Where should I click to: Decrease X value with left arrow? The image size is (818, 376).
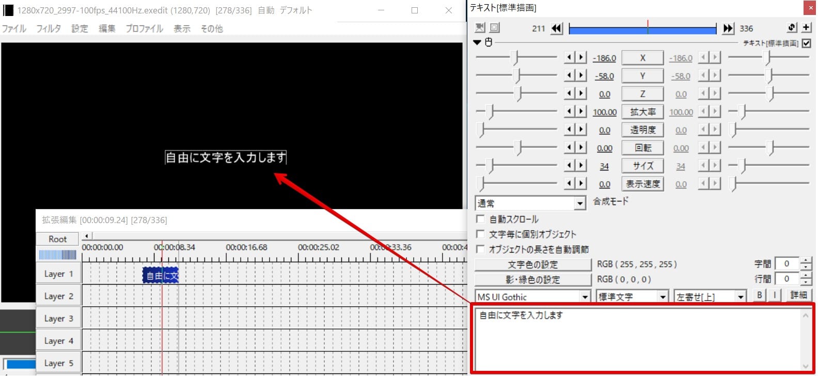pyautogui.click(x=570, y=57)
